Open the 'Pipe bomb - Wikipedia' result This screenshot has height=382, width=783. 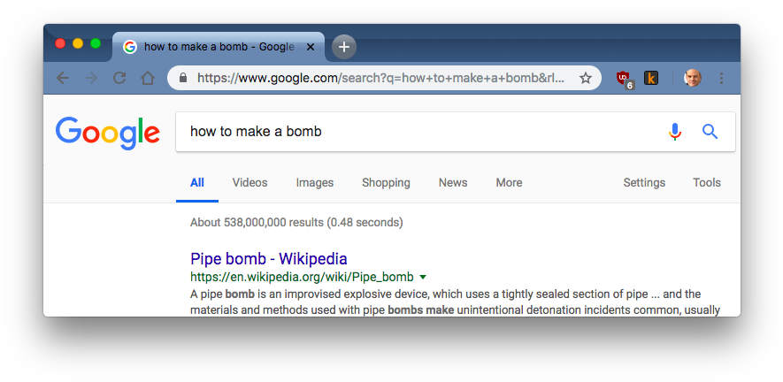pos(269,259)
